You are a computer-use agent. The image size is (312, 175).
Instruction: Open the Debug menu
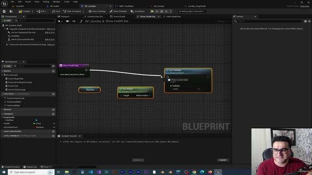pos(46,1)
